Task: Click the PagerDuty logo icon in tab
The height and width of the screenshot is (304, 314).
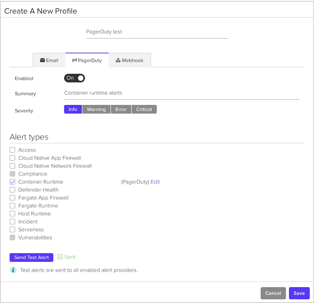Action: [x=74, y=60]
